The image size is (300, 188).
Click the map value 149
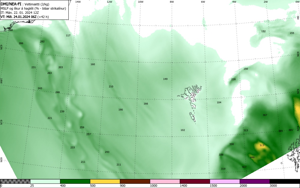pos(165,79)
